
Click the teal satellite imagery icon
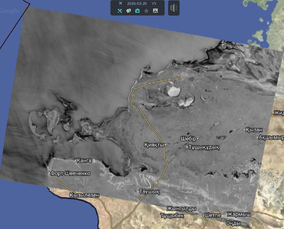click(120, 11)
